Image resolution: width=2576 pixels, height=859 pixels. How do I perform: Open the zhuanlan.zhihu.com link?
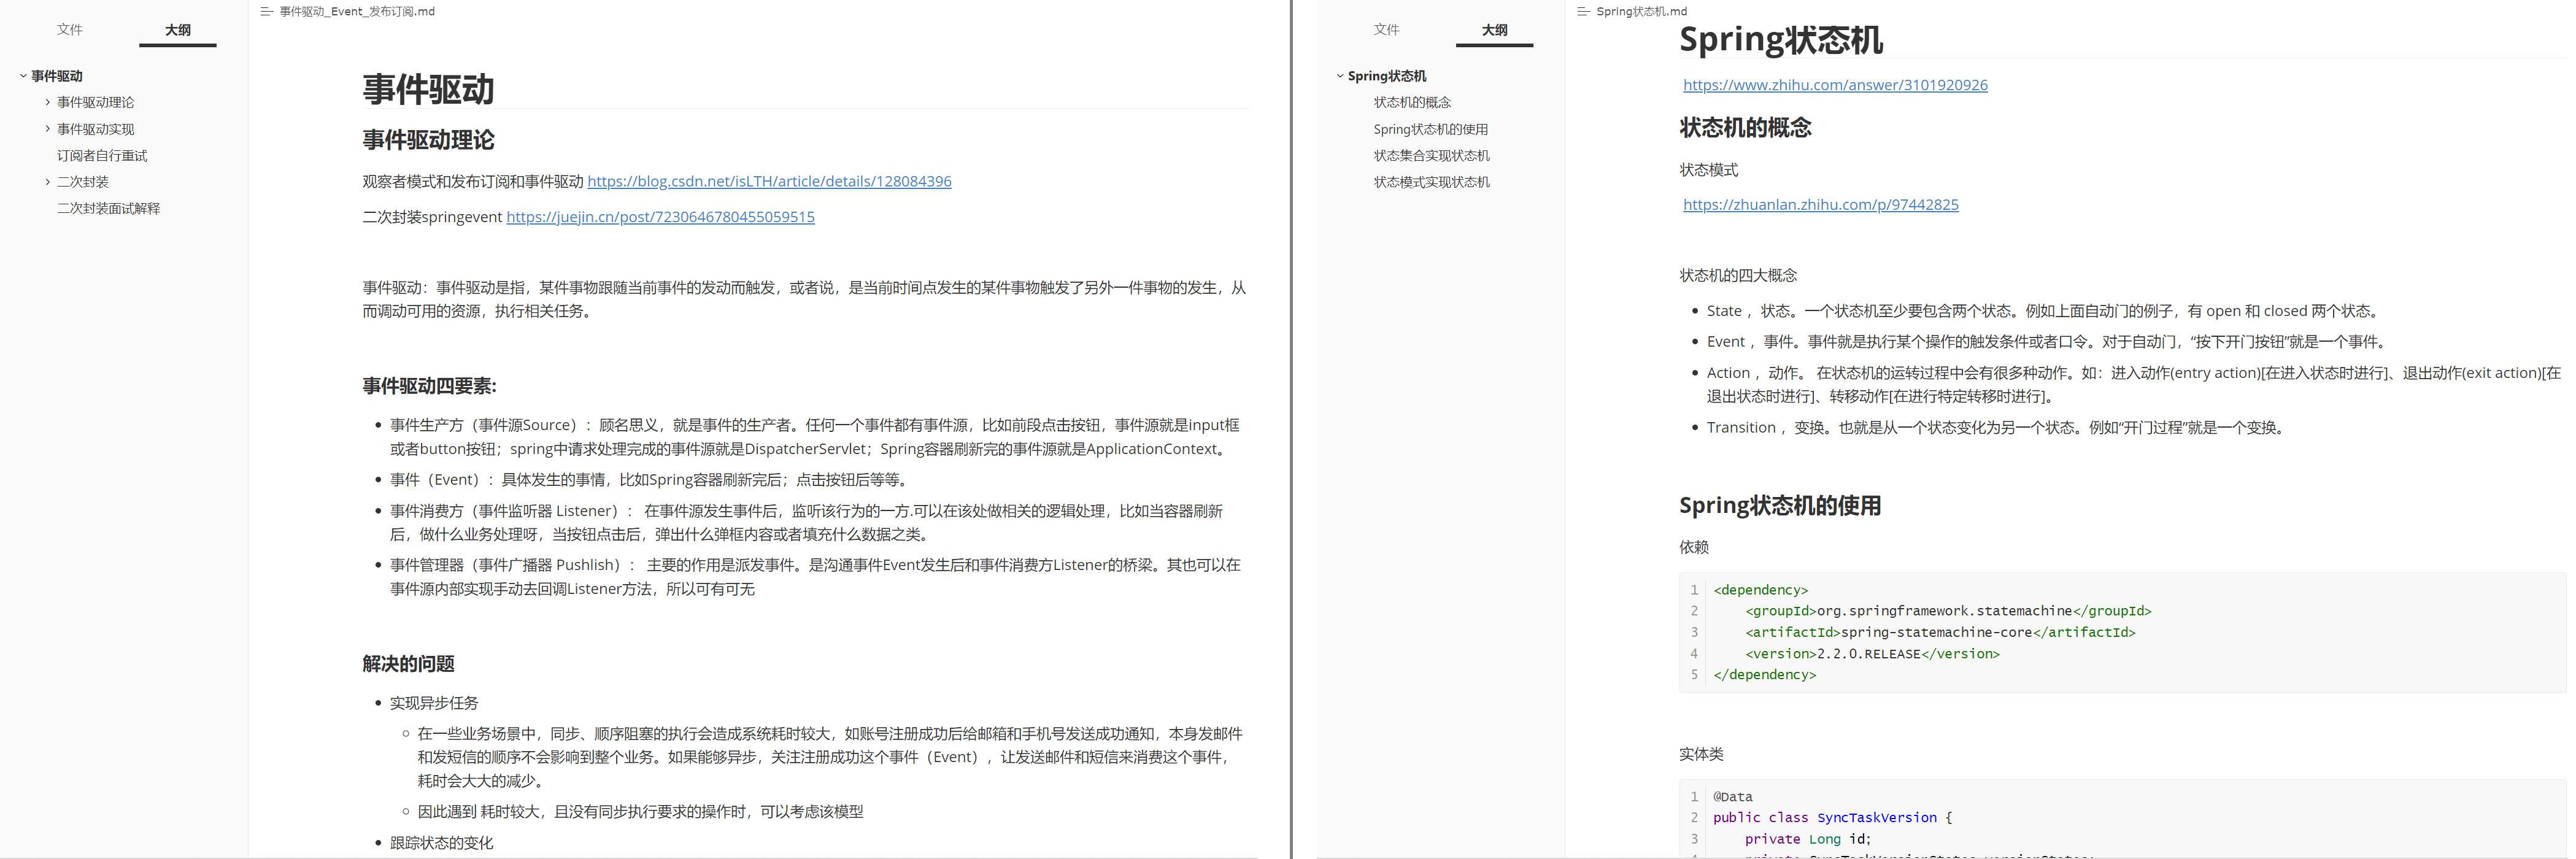coord(1820,205)
